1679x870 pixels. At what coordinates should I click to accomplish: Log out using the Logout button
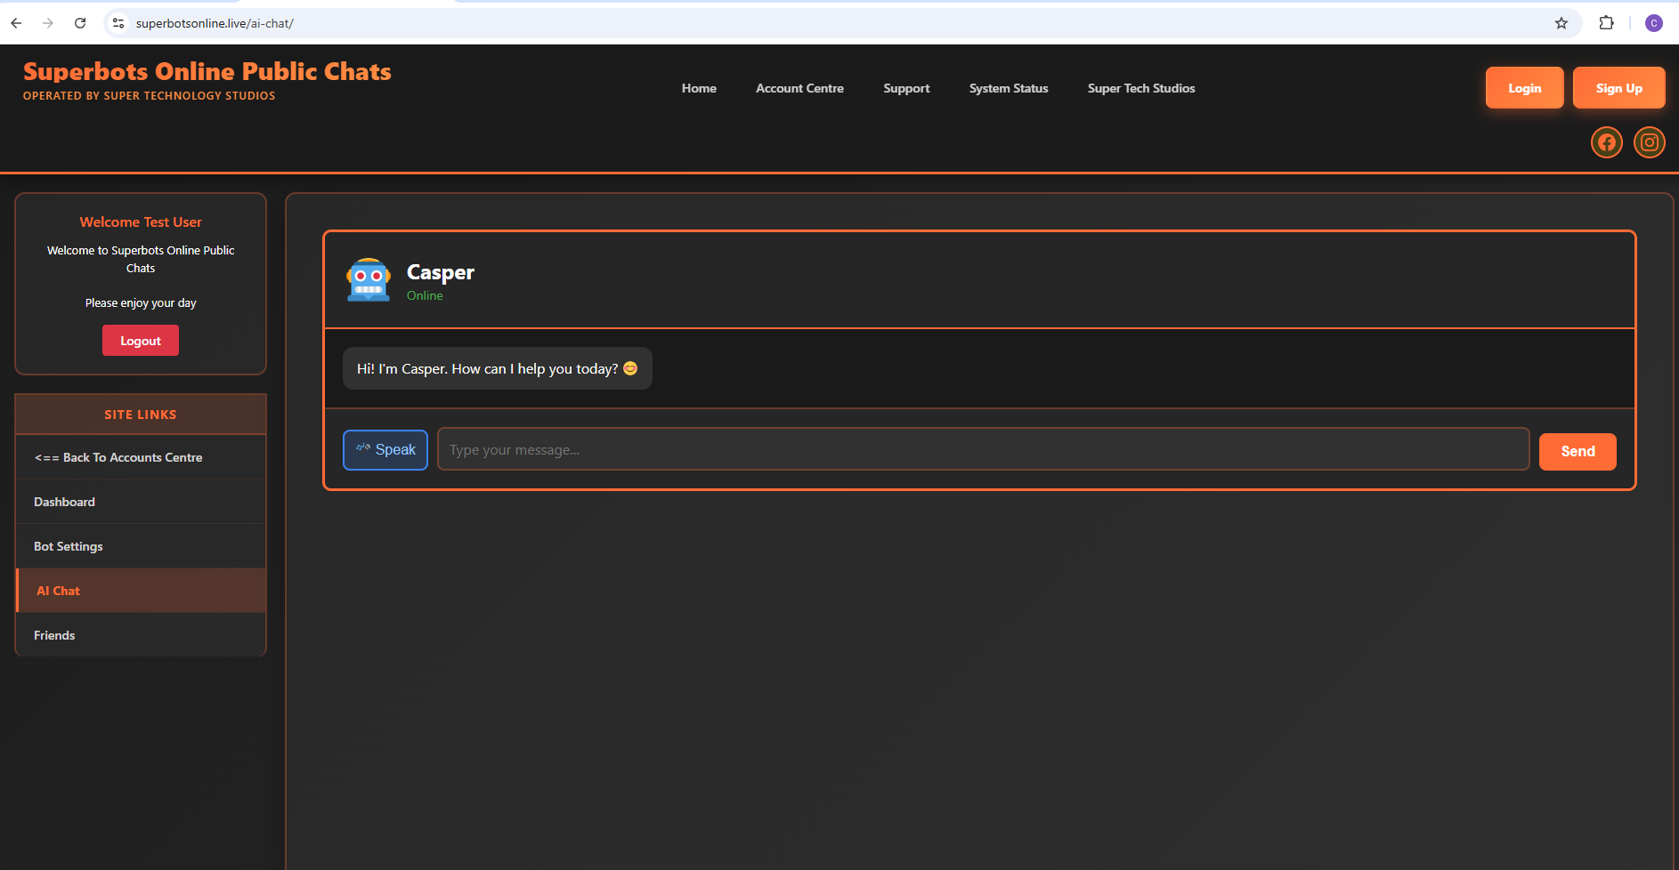141,341
